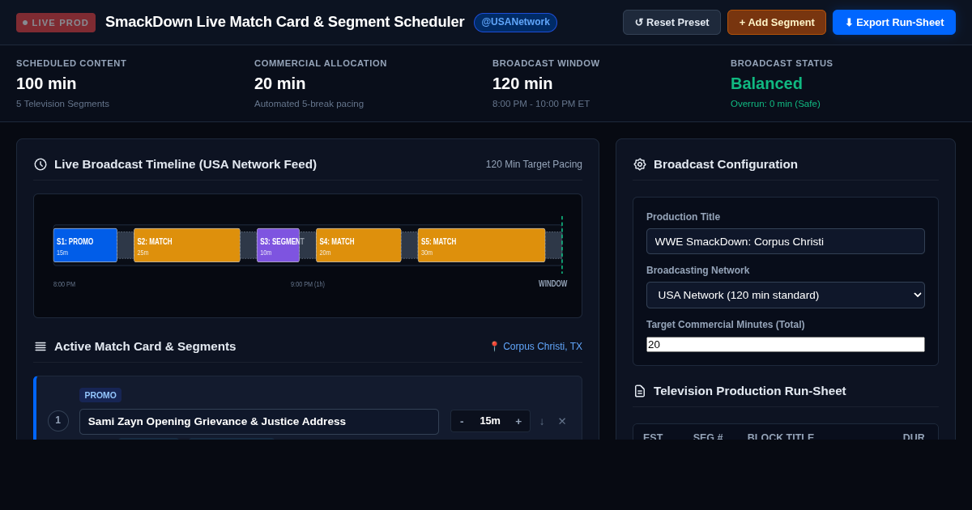This screenshot has width=972, height=510.
Task: Edit the Sami Zayn segment title
Action: tap(259, 421)
